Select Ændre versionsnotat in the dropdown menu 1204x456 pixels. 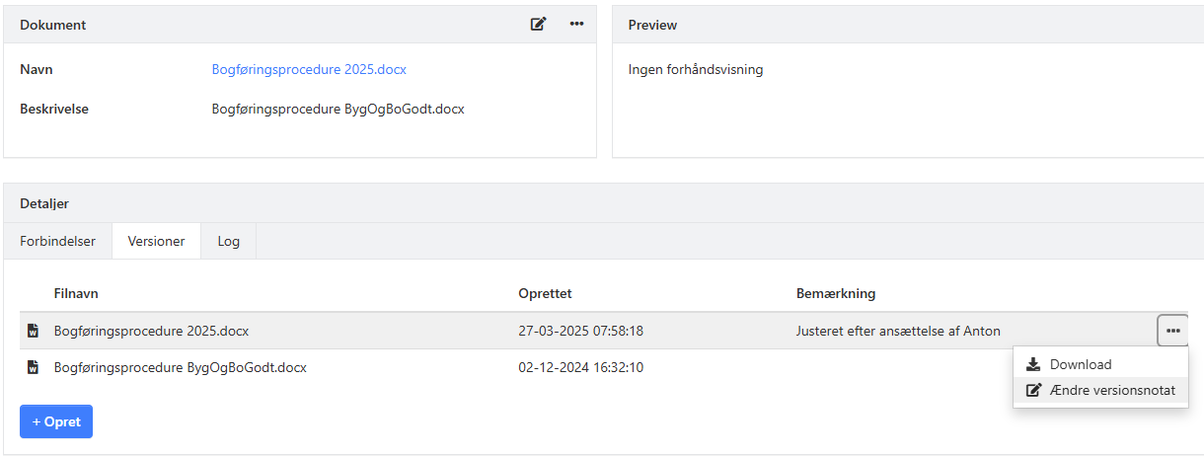click(x=1111, y=390)
